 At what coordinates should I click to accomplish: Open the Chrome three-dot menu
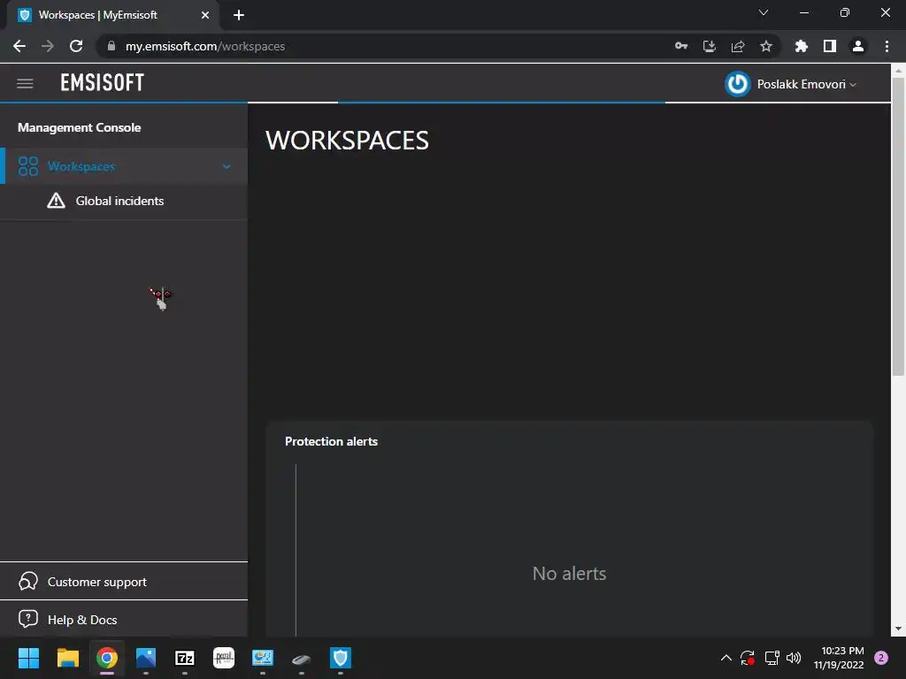click(x=887, y=46)
